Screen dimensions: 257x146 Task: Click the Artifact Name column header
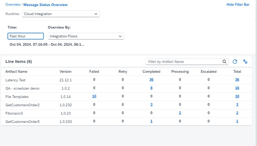click(16, 72)
